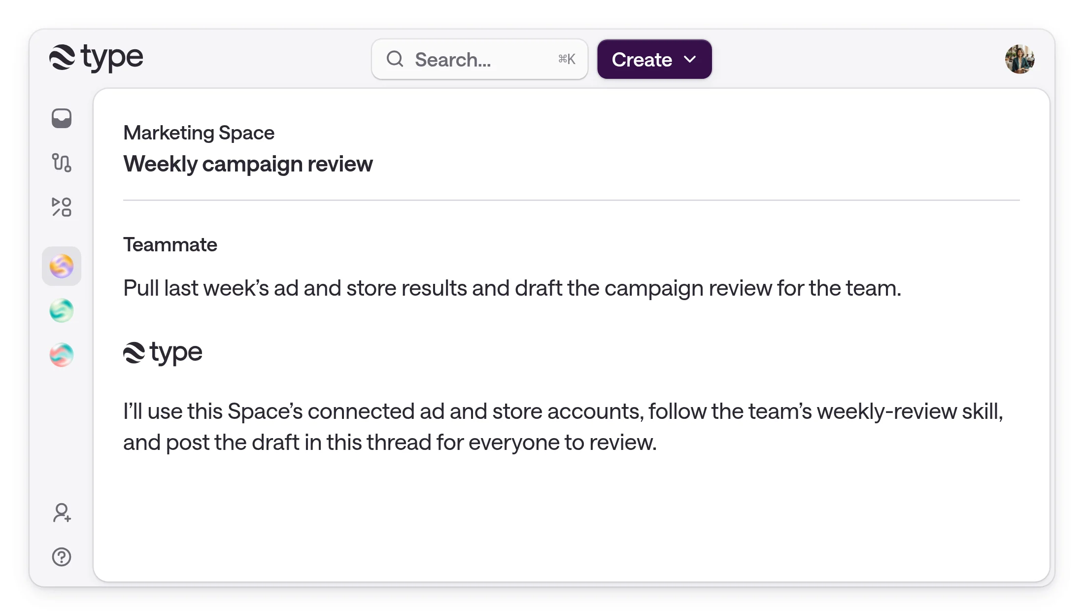1084x616 pixels.
Task: Select the pink-teal Space orb
Action: tap(62, 355)
